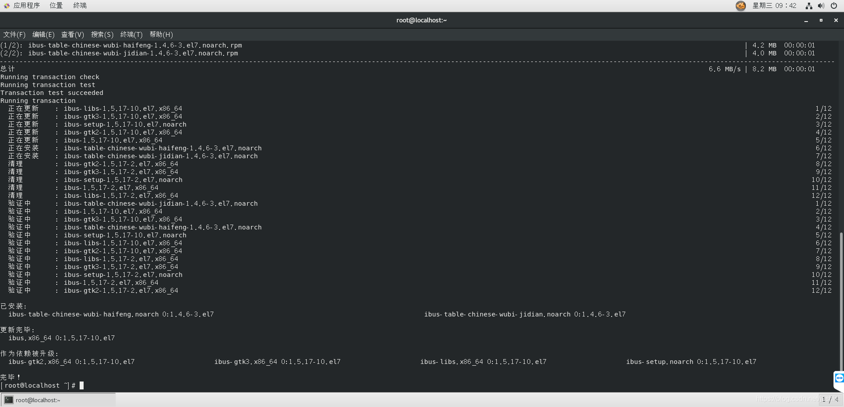Minimize the root@localhost terminal window
Screen dimensions: 844x407
coord(806,20)
